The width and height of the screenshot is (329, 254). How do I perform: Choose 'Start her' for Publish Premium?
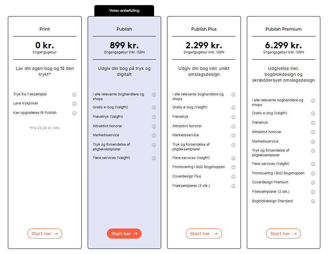click(283, 234)
